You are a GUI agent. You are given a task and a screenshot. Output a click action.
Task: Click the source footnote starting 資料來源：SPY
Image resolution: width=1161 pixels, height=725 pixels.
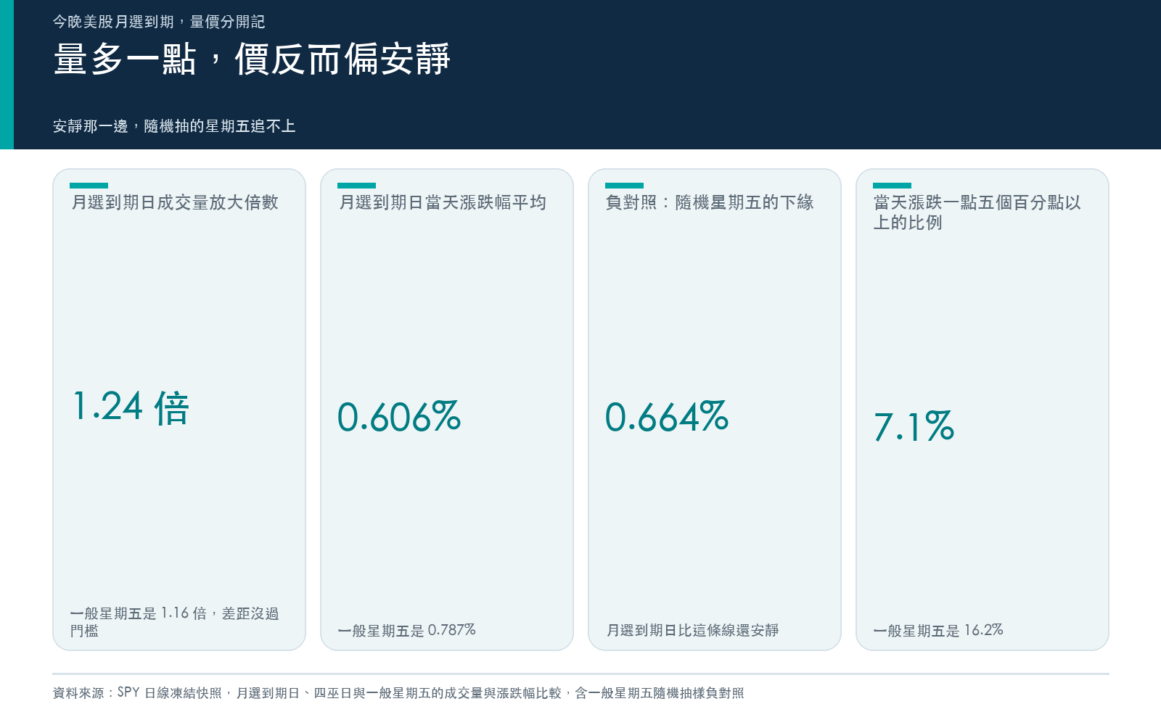(x=398, y=692)
